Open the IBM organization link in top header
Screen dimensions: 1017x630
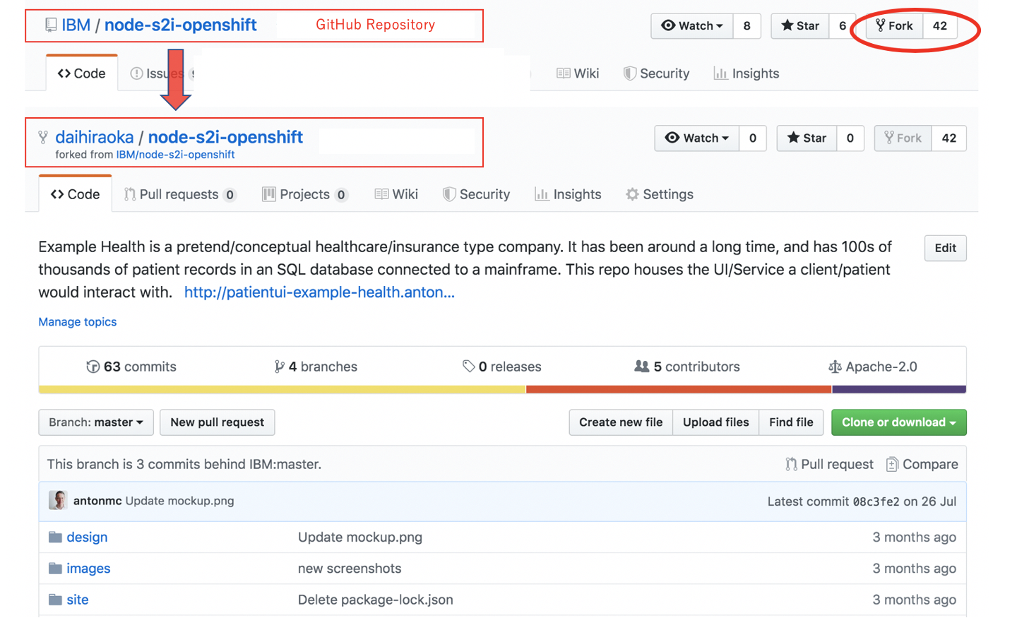[x=76, y=25]
